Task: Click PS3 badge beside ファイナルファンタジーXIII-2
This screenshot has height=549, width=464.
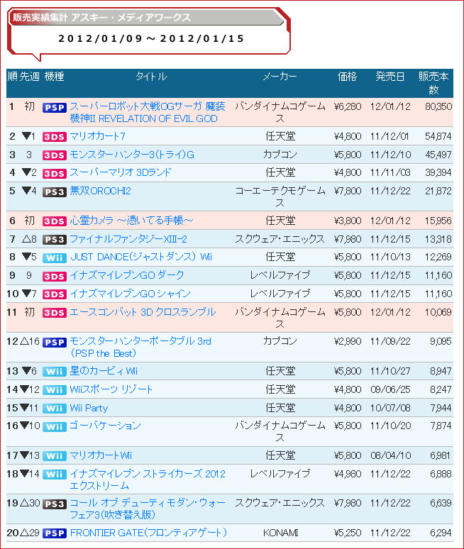Action: tap(55, 240)
